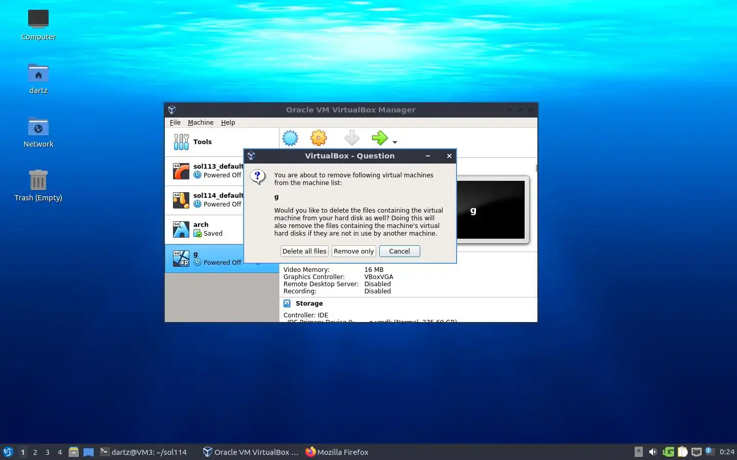Click the Storage section header

point(309,304)
